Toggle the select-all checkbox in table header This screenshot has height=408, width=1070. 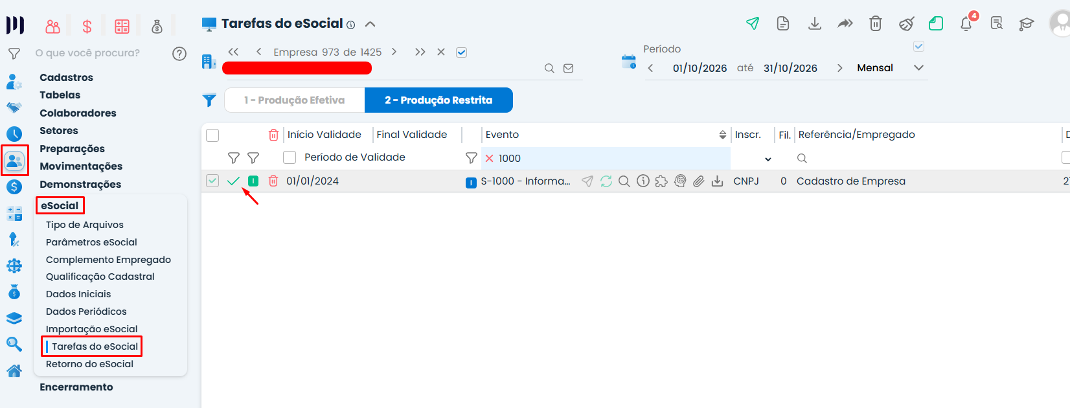(x=212, y=135)
